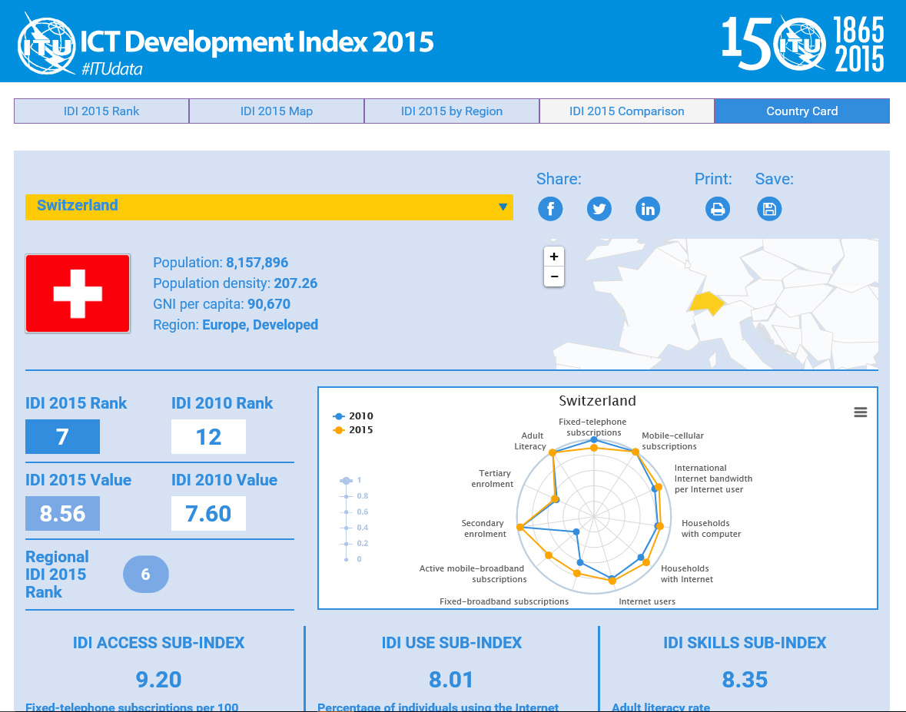Click the GNI per capita value 90,670
Viewport: 906px width, 712px height.
pyautogui.click(x=269, y=304)
